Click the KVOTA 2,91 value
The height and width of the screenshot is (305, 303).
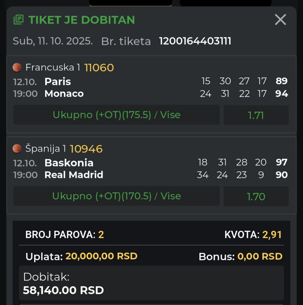tap(272, 235)
